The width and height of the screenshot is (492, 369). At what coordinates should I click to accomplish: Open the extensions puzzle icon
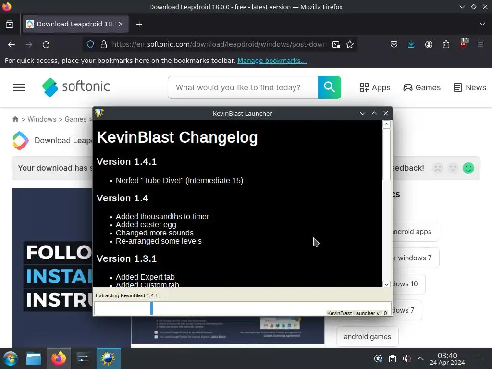[446, 45]
